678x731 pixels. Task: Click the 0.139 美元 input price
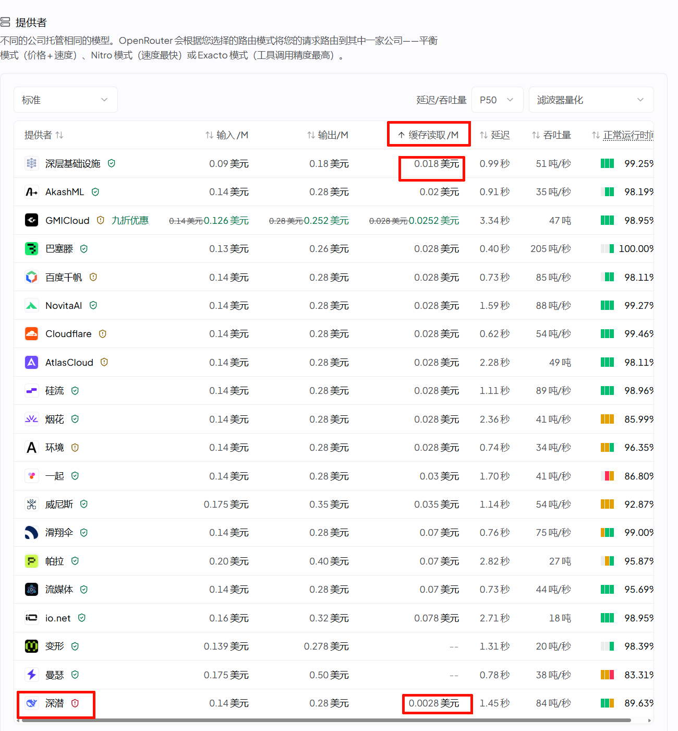click(x=226, y=646)
